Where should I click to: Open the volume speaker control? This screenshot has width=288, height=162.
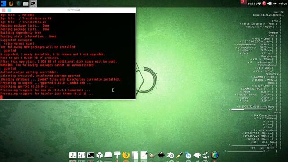pyautogui.click(x=270, y=4)
